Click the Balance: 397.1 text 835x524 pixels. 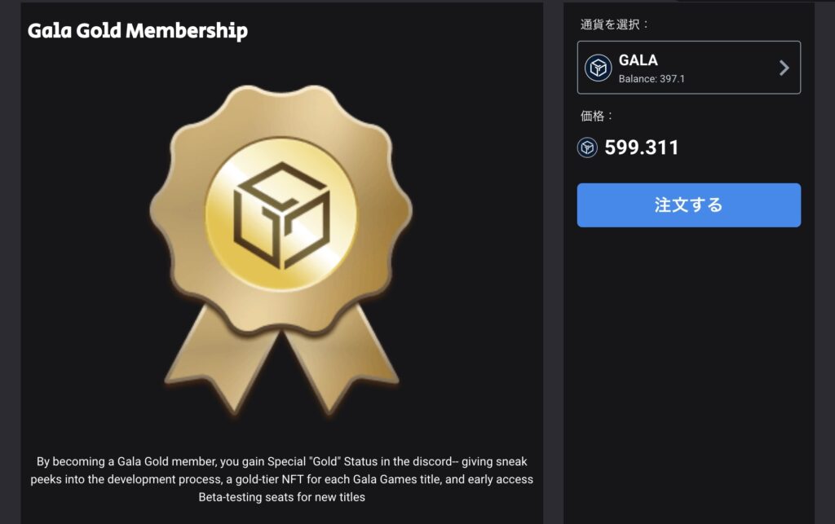pos(652,79)
